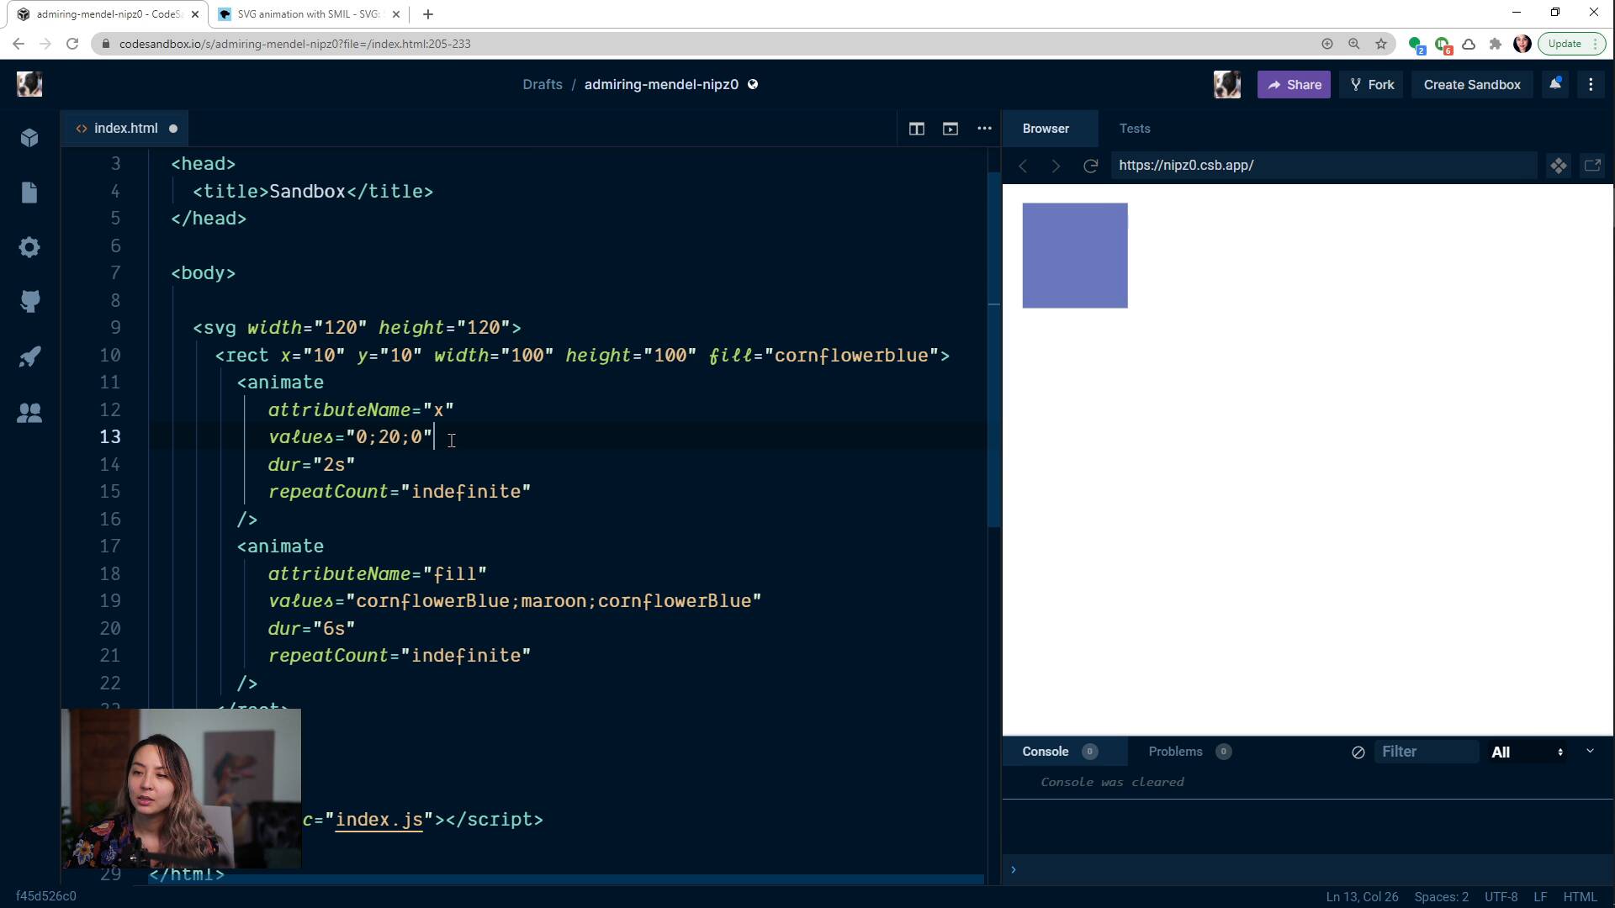Toggle the editor preview view icon

point(950,129)
